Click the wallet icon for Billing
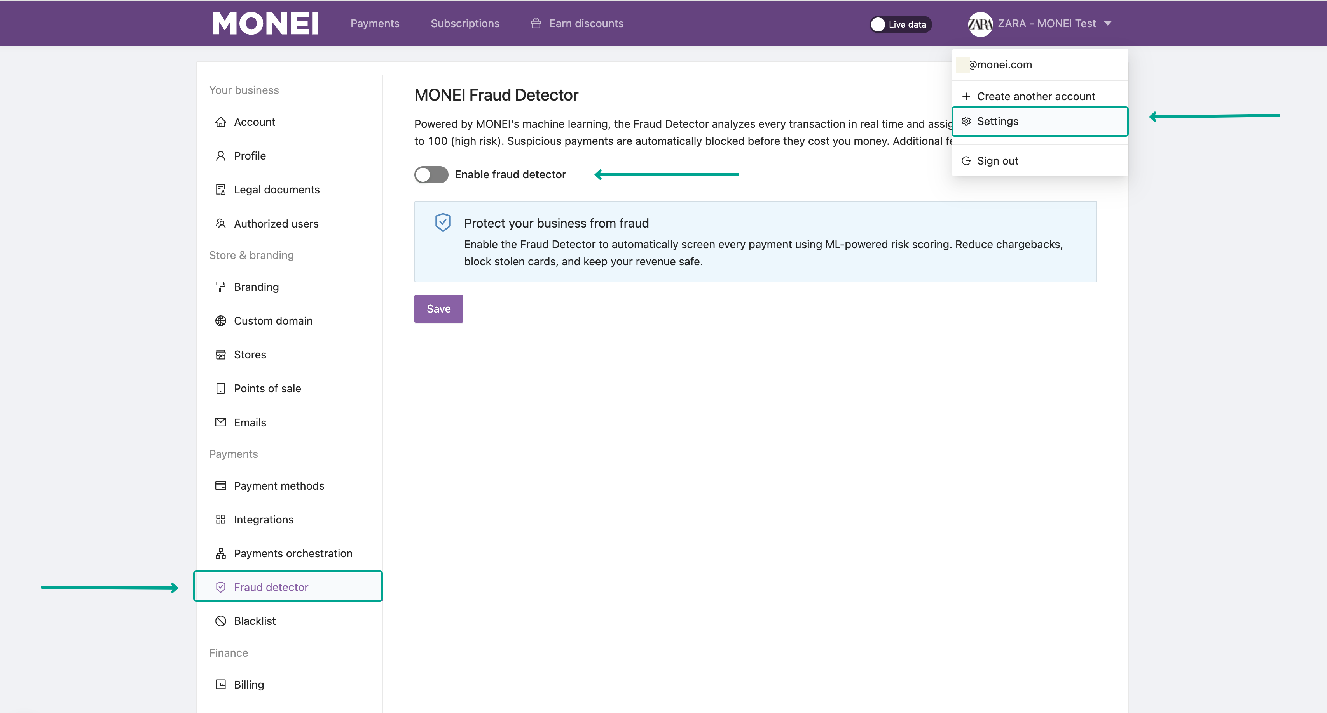Screen dimensions: 1327x713 [x=220, y=684]
